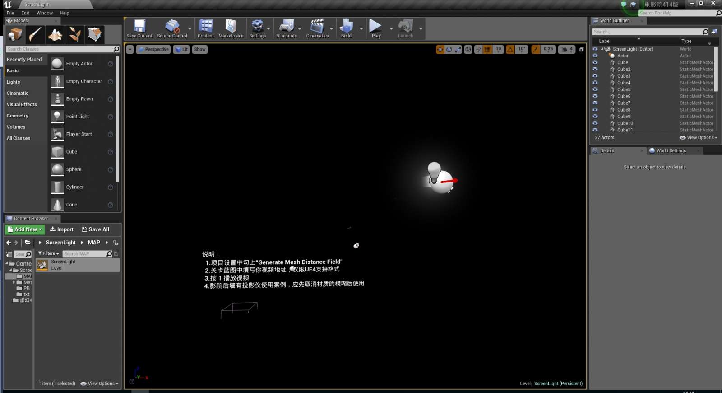Click Import in Content Browser
Viewport: 722px width, 393px height.
(61, 229)
